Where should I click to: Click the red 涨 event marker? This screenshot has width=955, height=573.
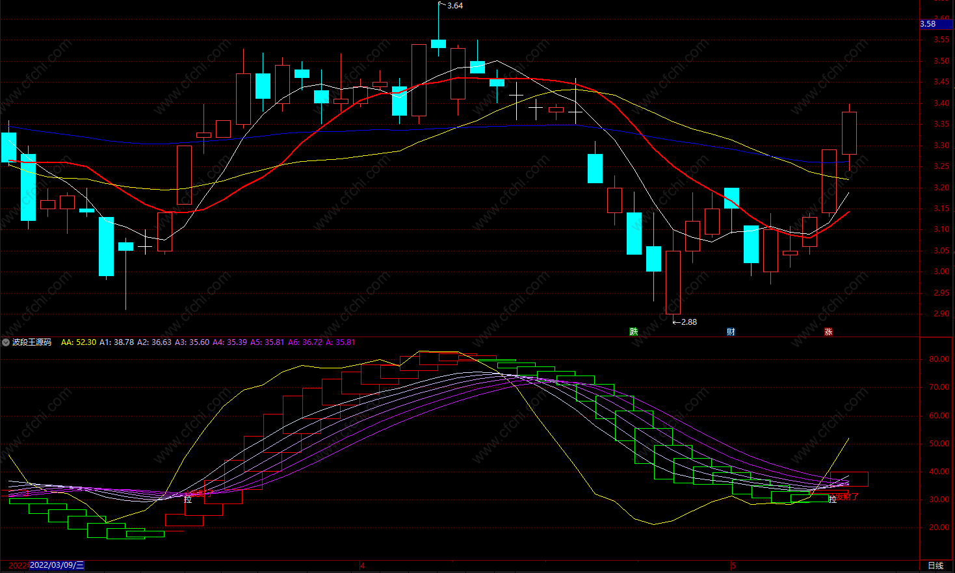(828, 332)
